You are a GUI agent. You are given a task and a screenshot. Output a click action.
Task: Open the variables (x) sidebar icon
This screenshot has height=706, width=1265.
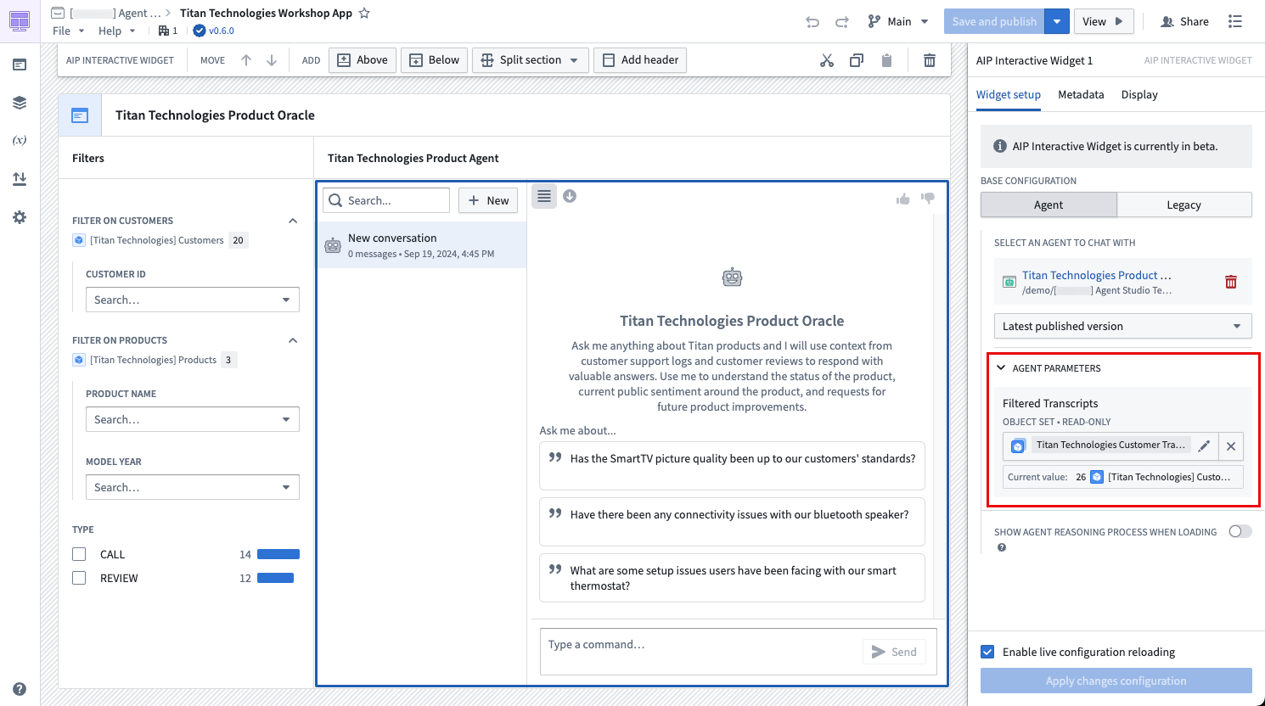coord(20,140)
